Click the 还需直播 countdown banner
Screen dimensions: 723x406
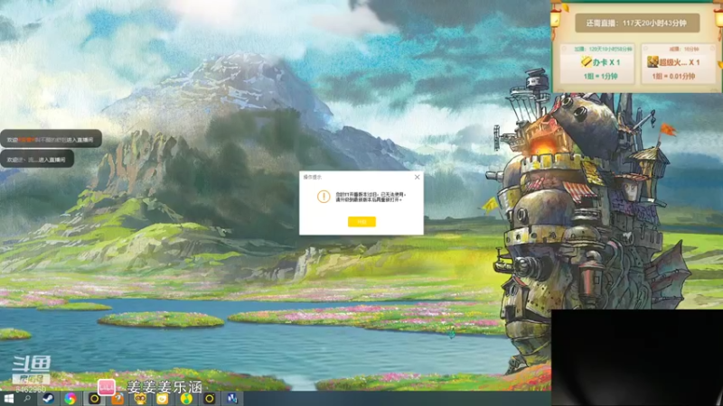pos(637,23)
